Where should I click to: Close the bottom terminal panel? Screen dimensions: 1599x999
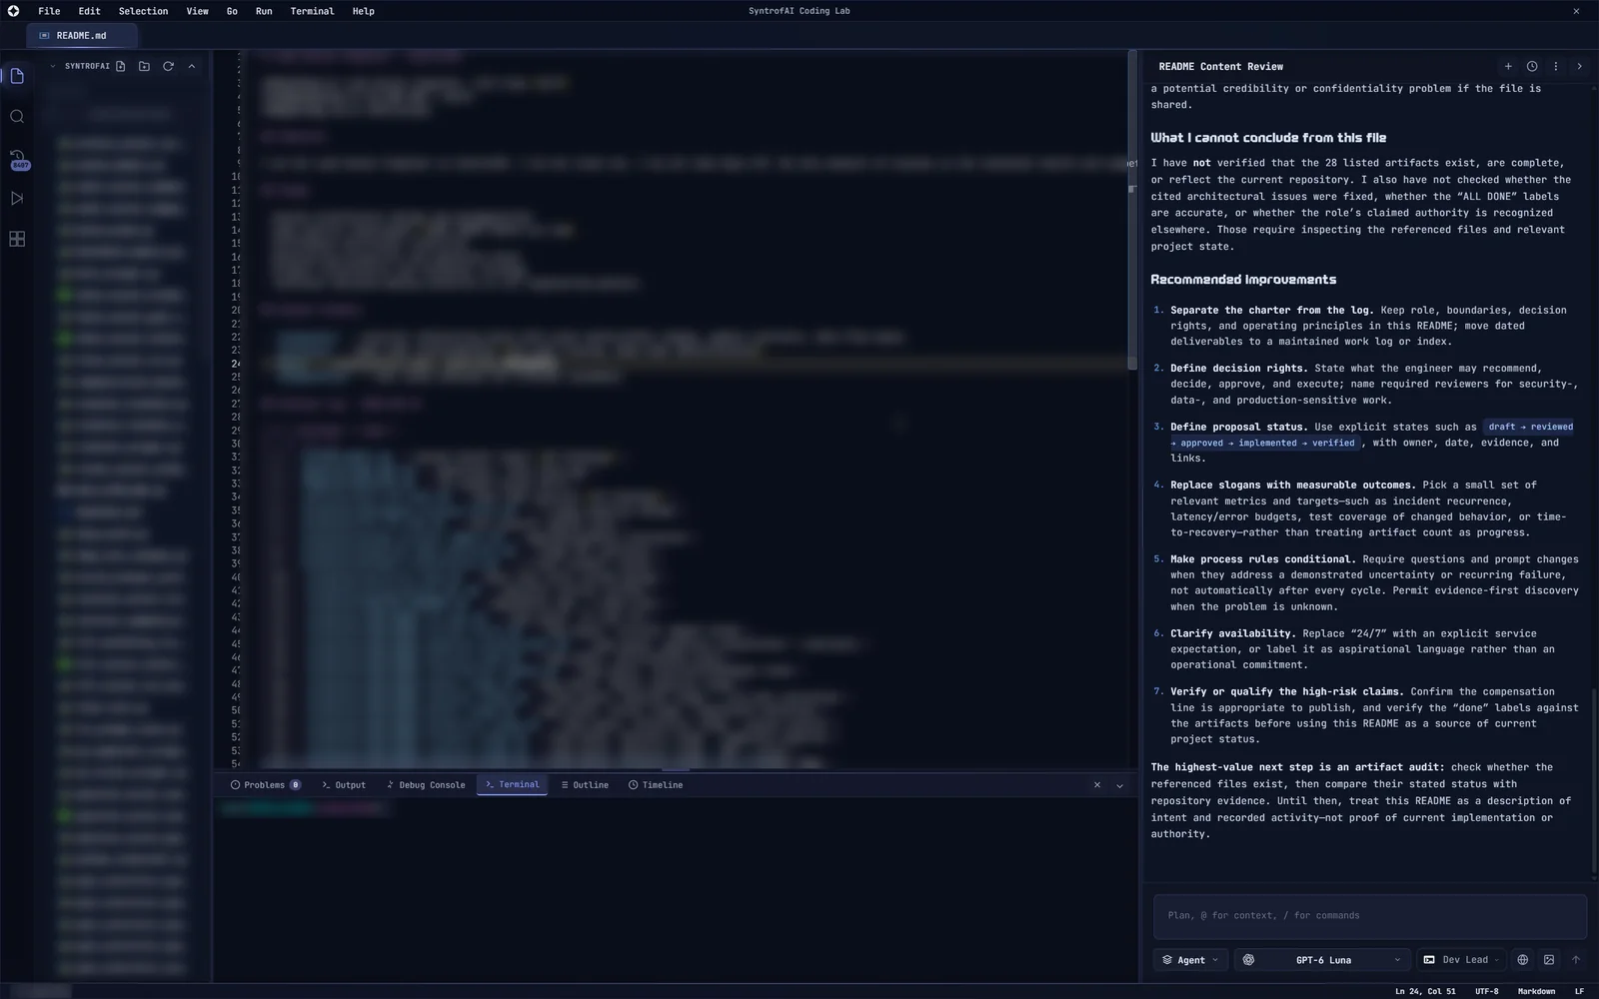[x=1096, y=785]
